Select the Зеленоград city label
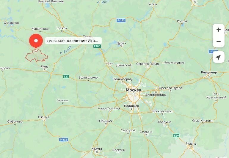229x158 pixels. point(123,79)
